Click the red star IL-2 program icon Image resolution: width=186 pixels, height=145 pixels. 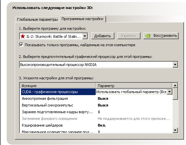point(23,36)
